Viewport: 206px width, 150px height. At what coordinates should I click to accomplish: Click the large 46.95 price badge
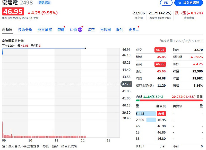pyautogui.click(x=13, y=11)
